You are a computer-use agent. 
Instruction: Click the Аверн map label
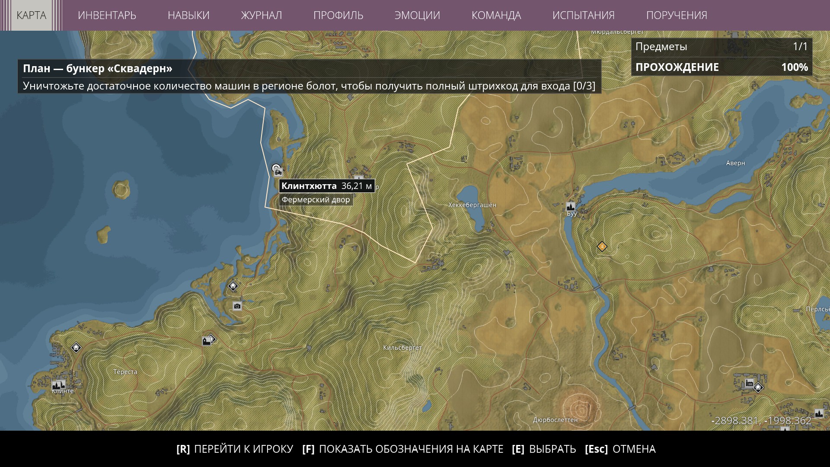735,163
